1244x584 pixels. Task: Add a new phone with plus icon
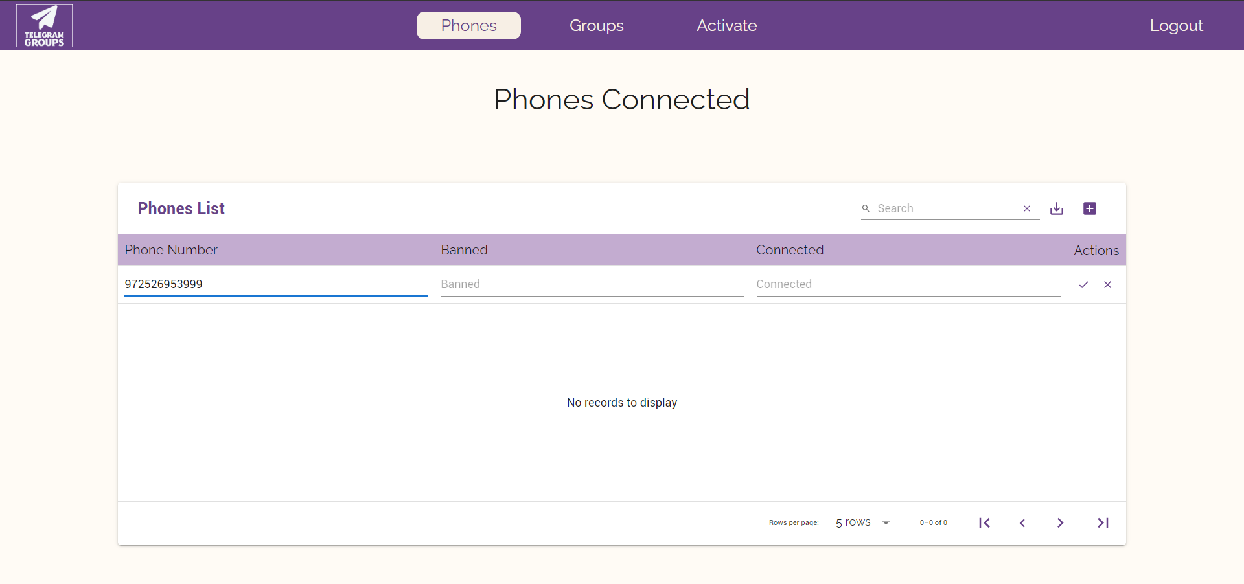1090,208
